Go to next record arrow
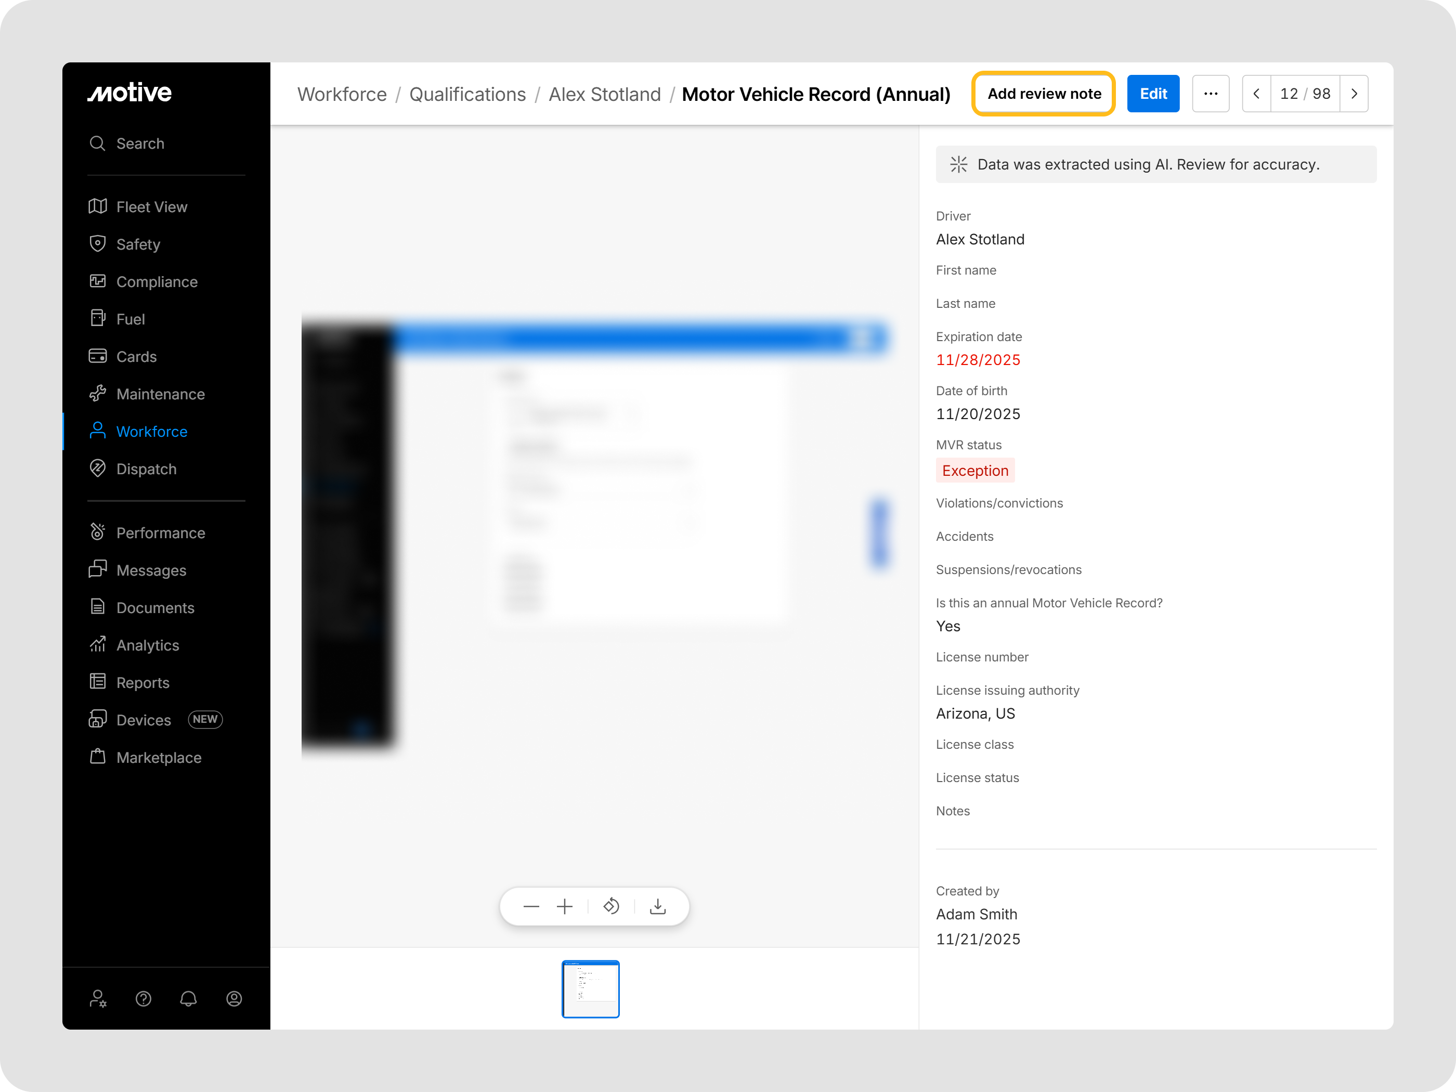 click(x=1354, y=94)
